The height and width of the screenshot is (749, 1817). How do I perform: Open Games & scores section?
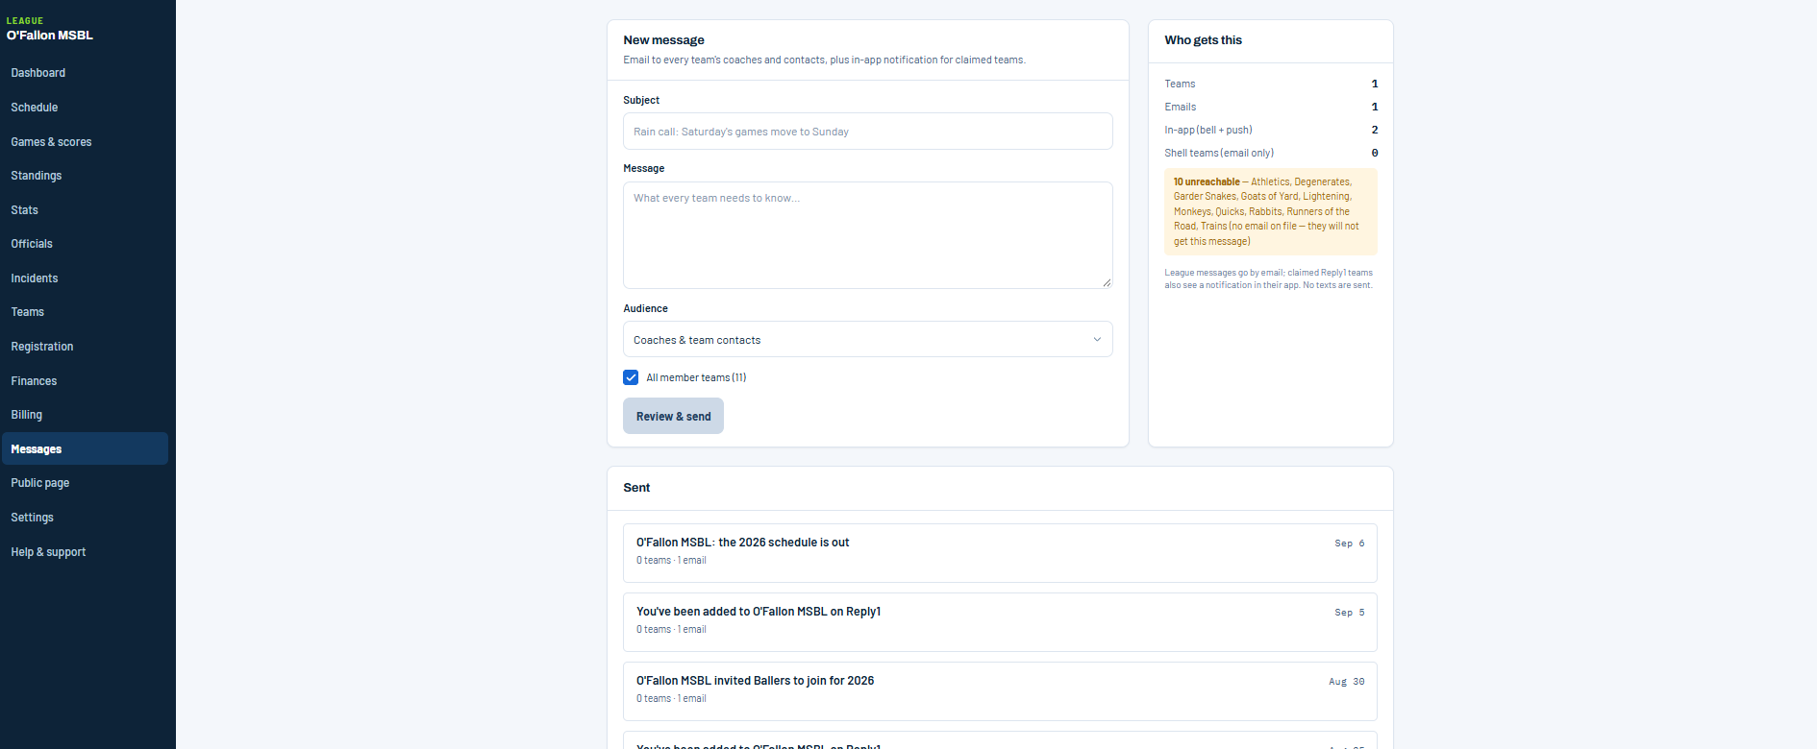coord(51,142)
